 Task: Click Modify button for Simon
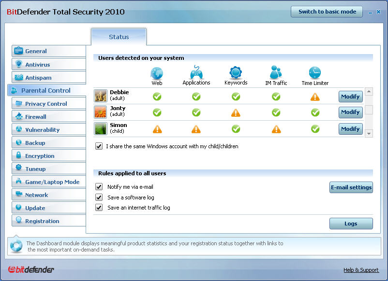click(x=350, y=128)
